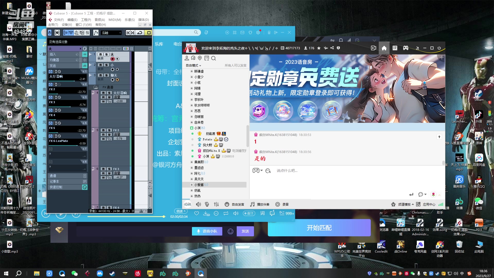The width and height of the screenshot is (494, 278).
Task: Toggle YY speaker volume icon
Action: [x=198, y=204]
